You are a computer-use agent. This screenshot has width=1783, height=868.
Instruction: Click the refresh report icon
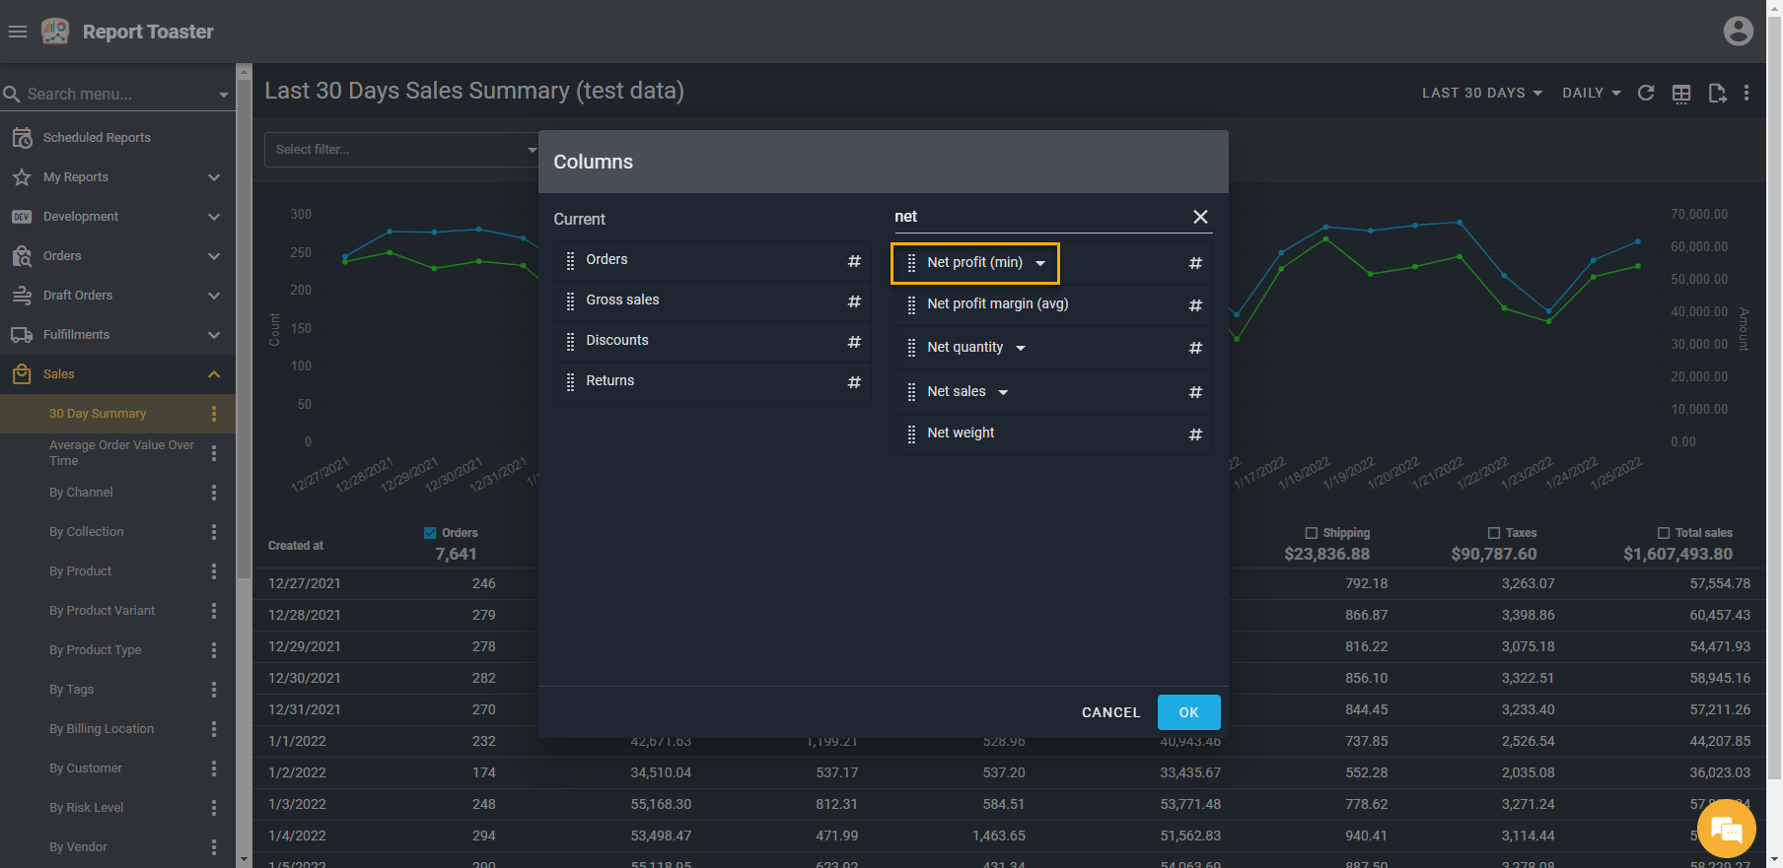pos(1646,93)
